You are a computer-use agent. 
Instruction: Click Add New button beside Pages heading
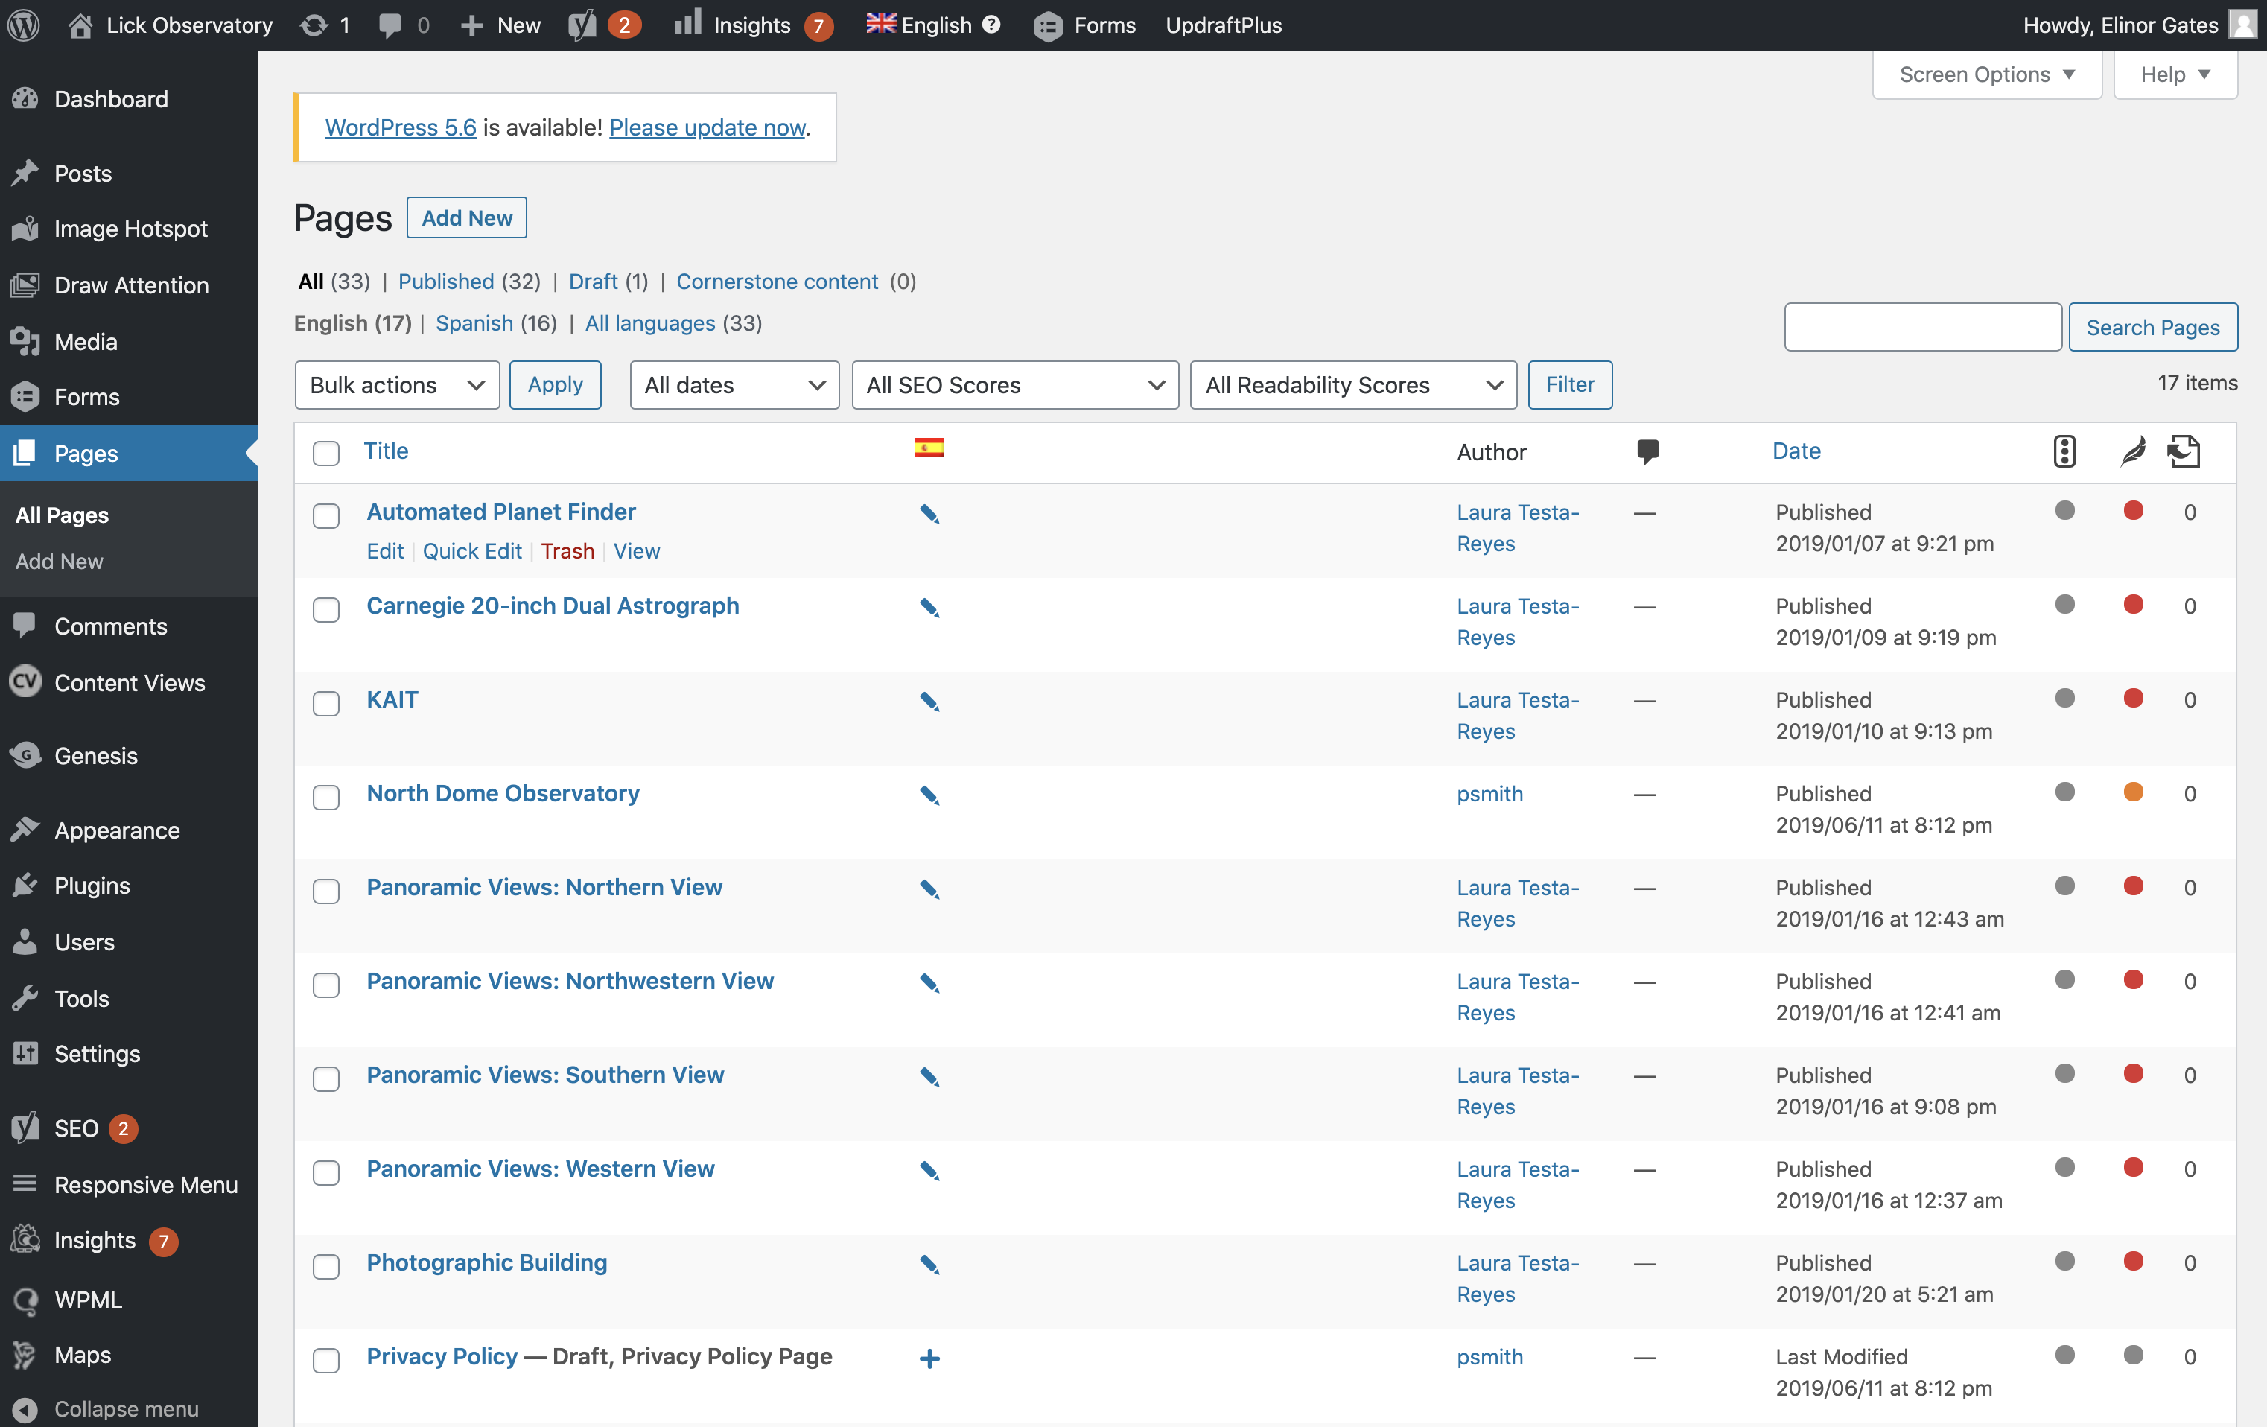tap(467, 217)
